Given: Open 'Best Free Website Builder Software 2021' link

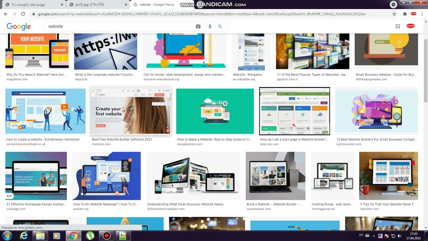Looking at the screenshot, I should (x=122, y=139).
